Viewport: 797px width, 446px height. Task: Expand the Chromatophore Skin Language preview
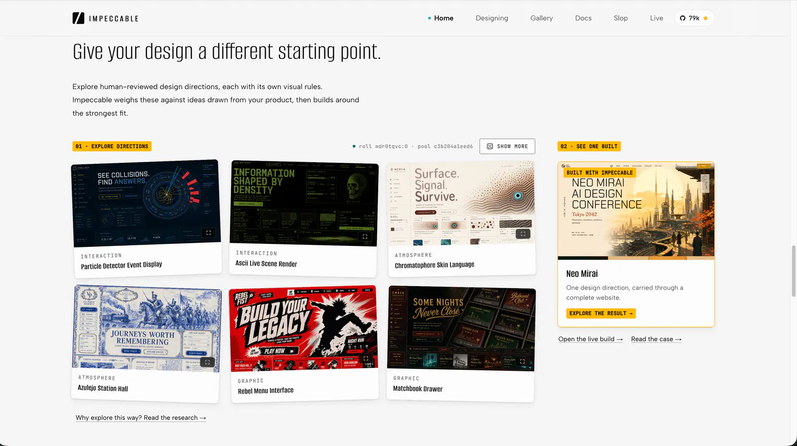(523, 233)
